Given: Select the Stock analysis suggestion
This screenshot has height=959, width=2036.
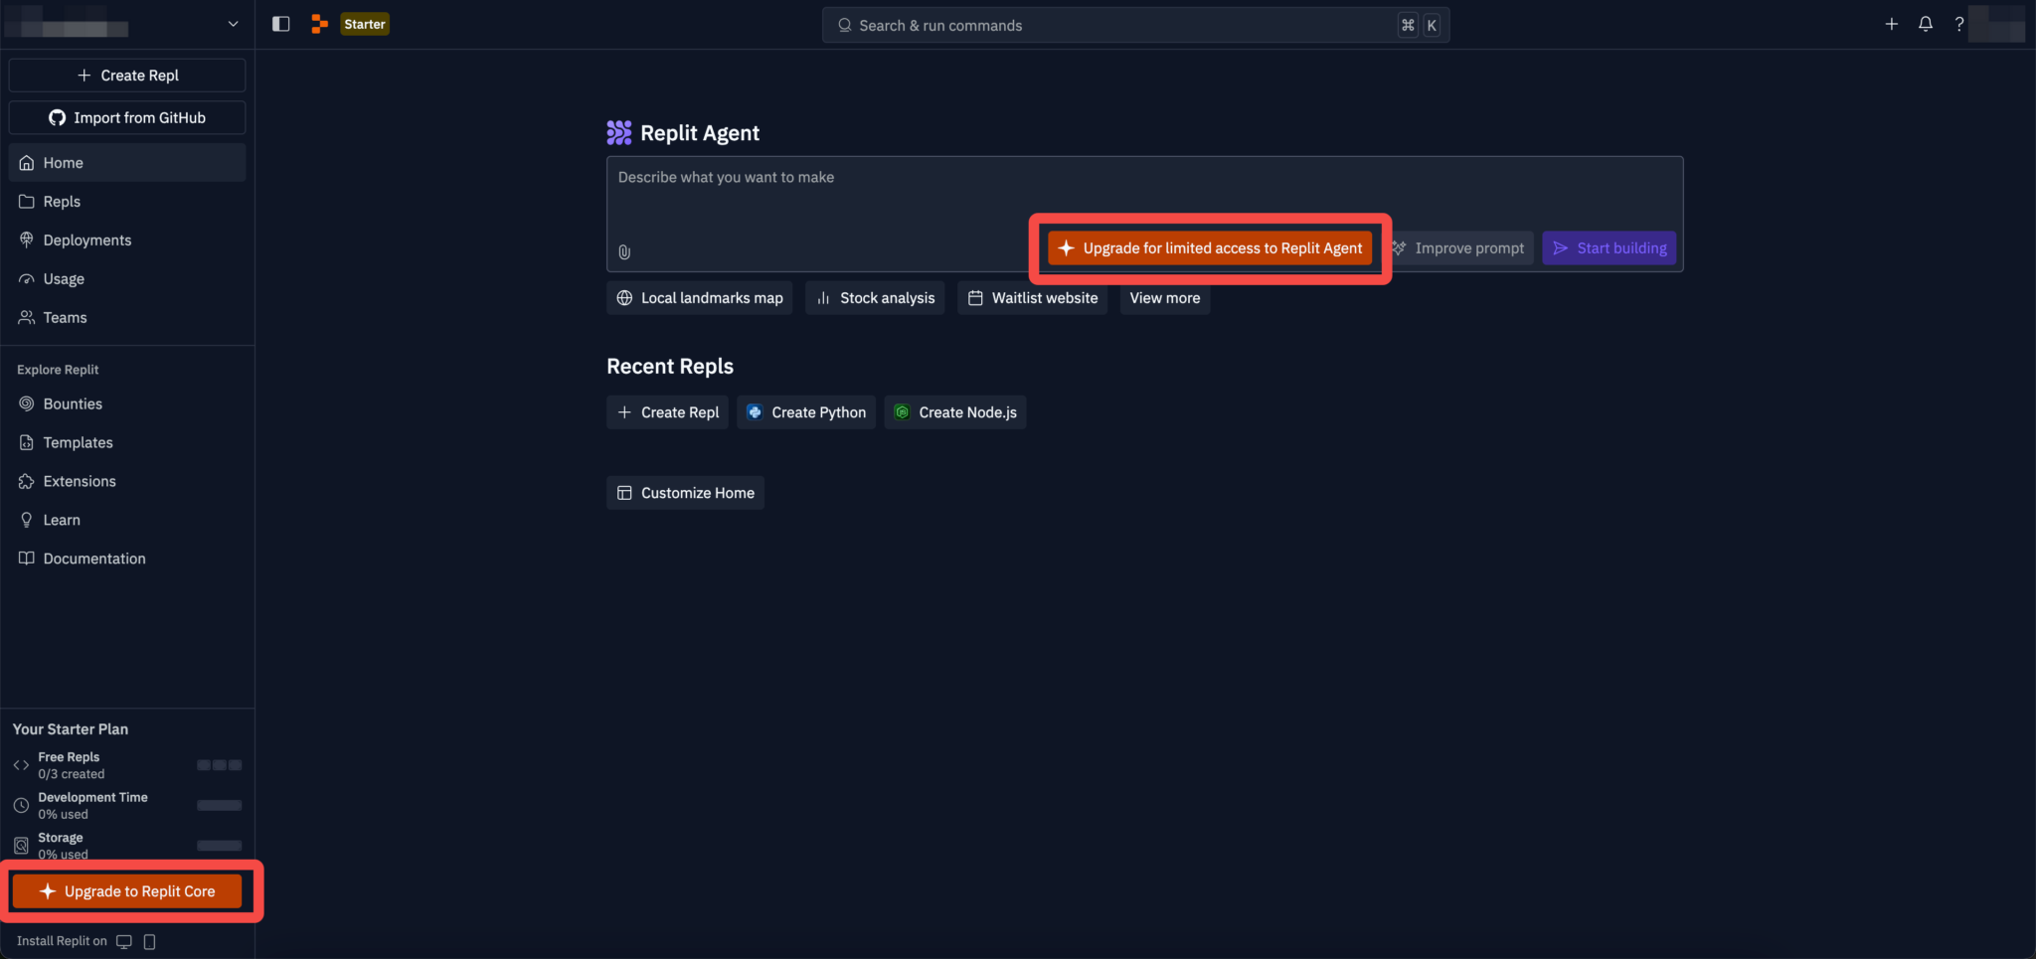Looking at the screenshot, I should coord(875,298).
